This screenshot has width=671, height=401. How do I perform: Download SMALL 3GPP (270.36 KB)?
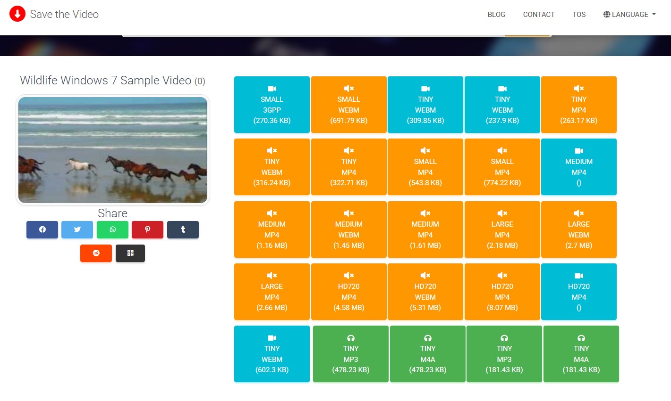(x=272, y=105)
